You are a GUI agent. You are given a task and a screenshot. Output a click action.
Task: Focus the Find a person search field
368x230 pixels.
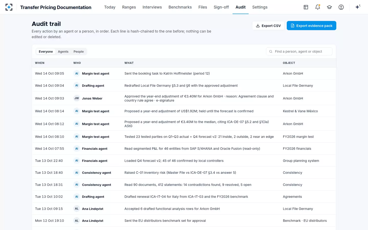299,51
